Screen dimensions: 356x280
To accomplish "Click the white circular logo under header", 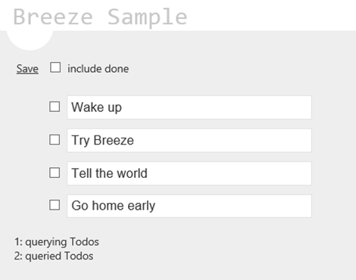I will [x=30, y=40].
